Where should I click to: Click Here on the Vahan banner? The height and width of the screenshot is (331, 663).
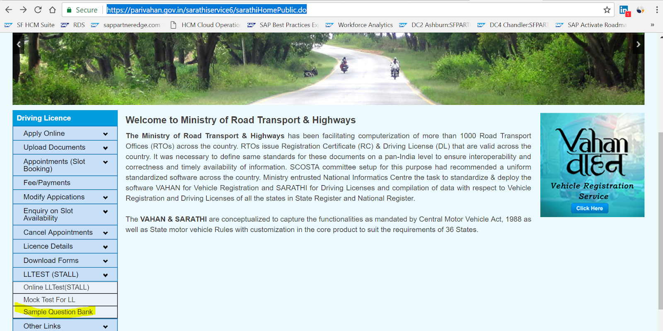click(x=589, y=208)
